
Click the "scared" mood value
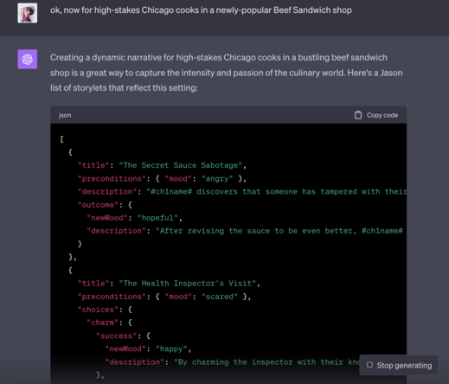coord(219,297)
